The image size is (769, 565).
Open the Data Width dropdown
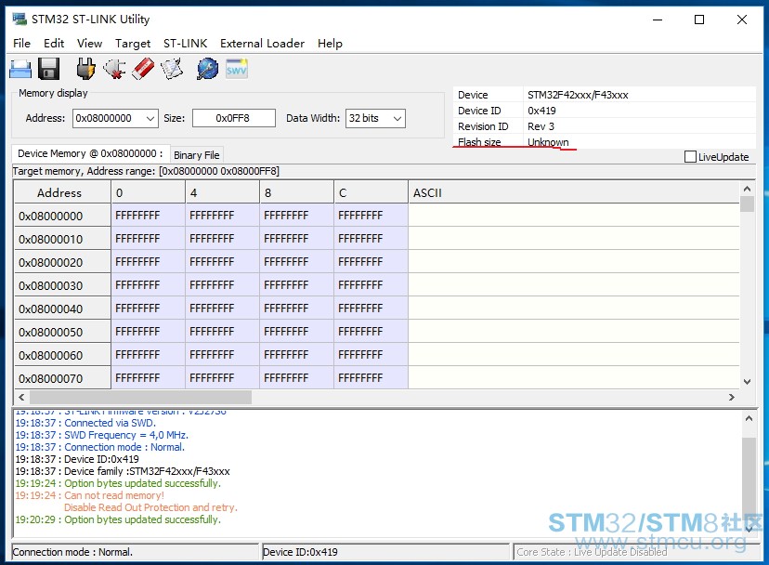click(x=398, y=118)
